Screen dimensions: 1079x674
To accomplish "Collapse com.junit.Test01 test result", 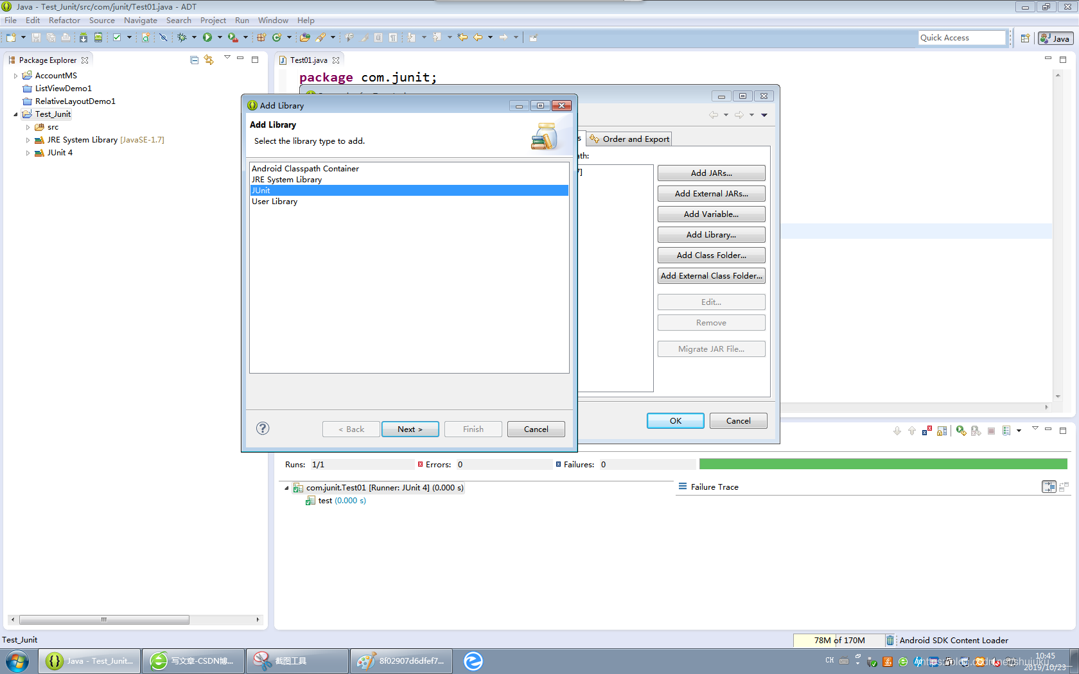I will tap(287, 488).
